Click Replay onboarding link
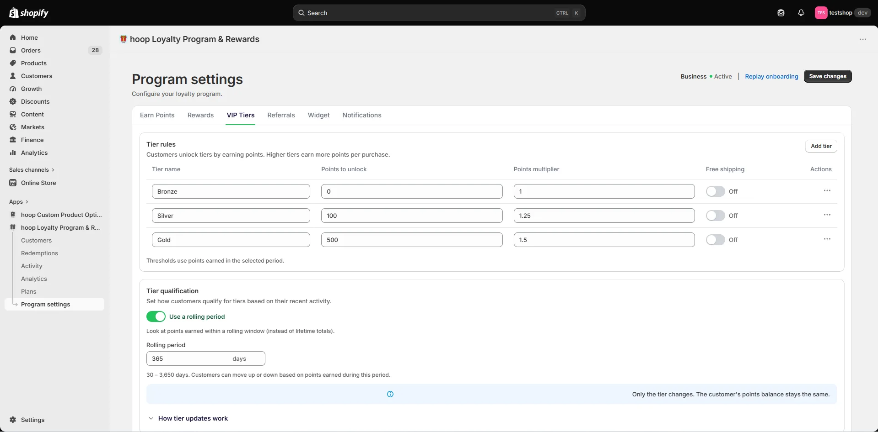Viewport: 878px width, 432px height. [x=771, y=76]
